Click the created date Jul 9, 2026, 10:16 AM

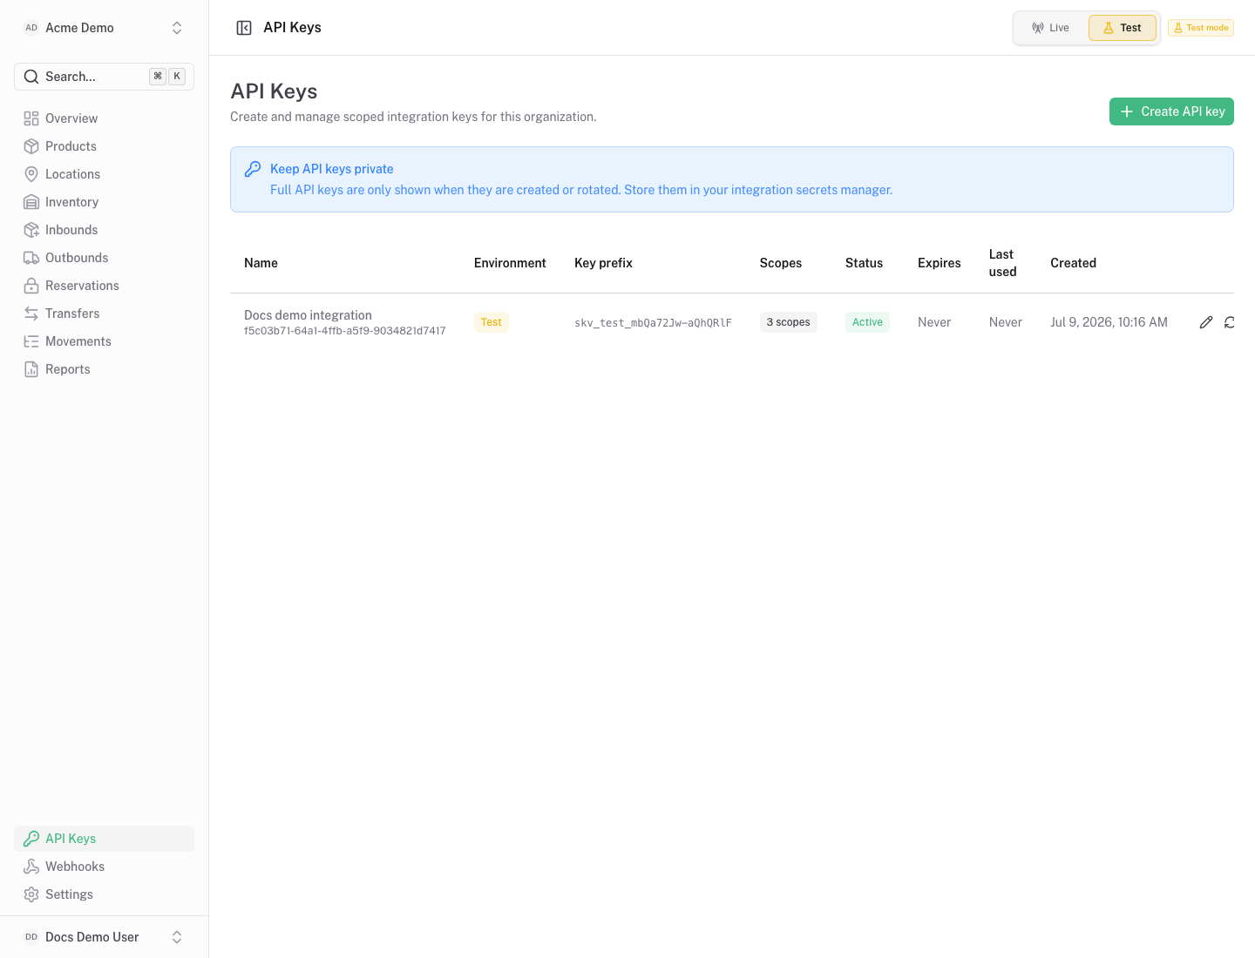pos(1109,322)
